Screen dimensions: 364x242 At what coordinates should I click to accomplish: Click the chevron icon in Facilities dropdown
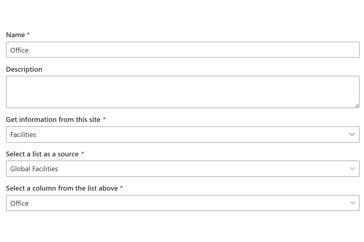click(x=352, y=134)
